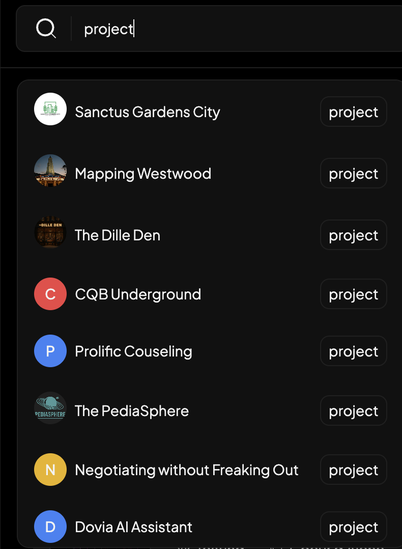The image size is (402, 549).
Task: Click the project tag beside Mapping Westwood
Action: pos(353,174)
